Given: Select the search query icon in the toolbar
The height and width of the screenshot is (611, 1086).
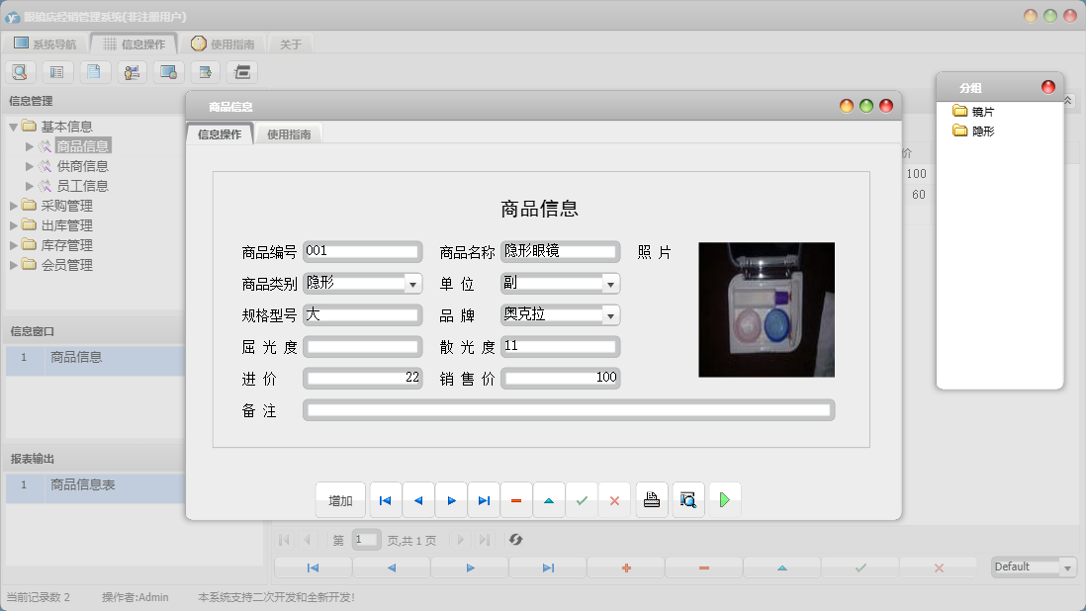Looking at the screenshot, I should click(20, 71).
